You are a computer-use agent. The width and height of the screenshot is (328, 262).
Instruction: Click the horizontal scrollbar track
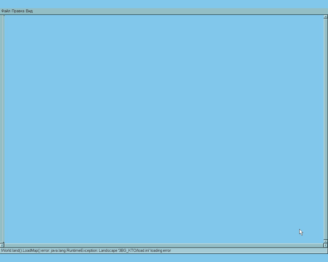pos(164,245)
